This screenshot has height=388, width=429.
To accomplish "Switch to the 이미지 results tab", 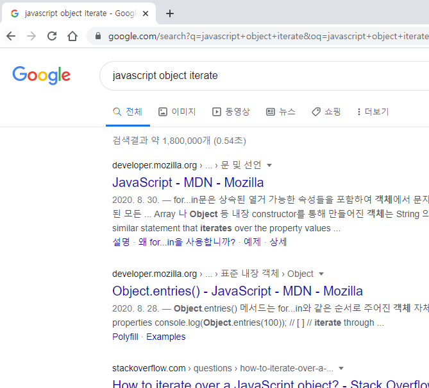I will pos(177,112).
